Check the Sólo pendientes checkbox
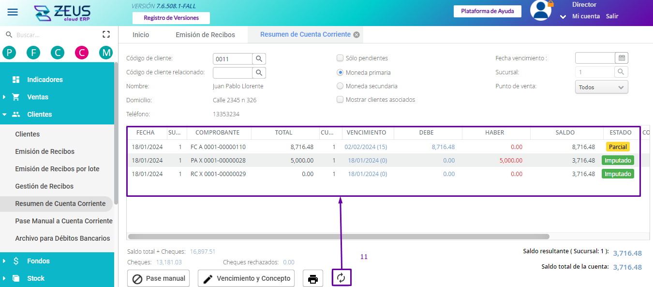 [340, 58]
